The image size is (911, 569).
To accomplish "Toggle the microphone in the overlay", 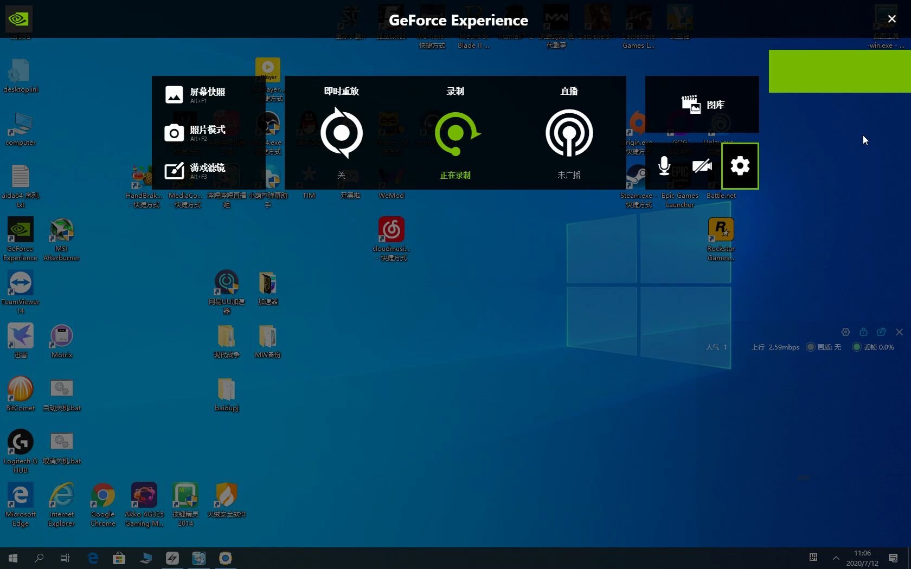I will pyautogui.click(x=664, y=166).
